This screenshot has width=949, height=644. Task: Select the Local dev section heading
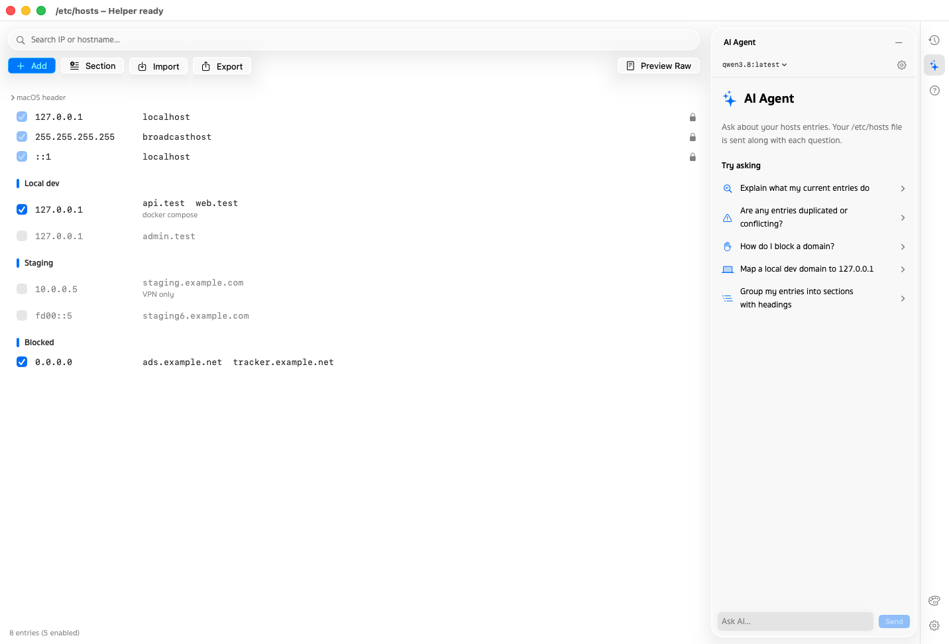(x=42, y=184)
